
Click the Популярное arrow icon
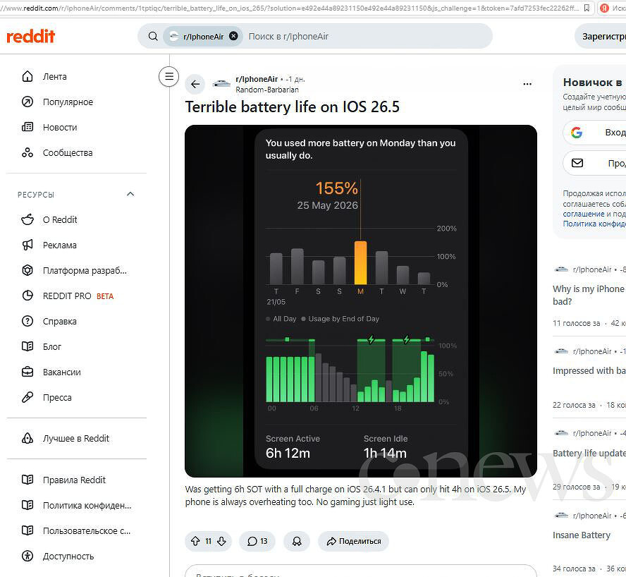coord(27,102)
